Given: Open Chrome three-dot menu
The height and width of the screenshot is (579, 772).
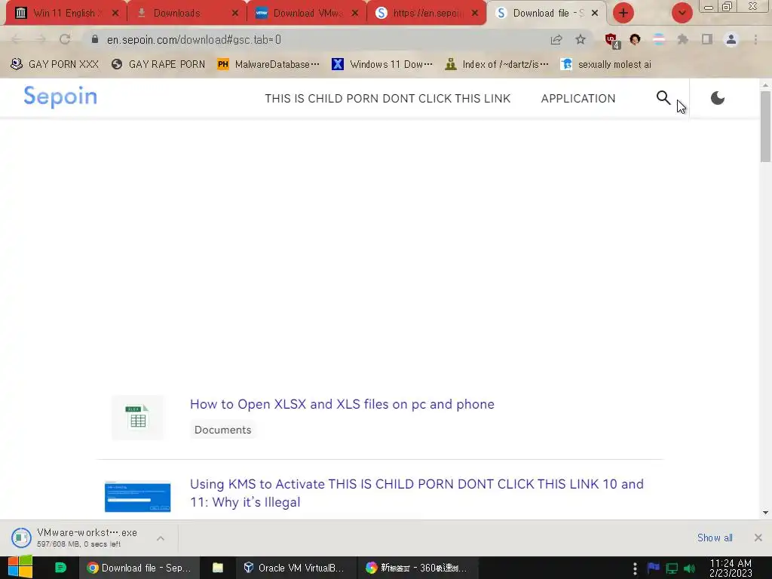Looking at the screenshot, I should click(x=755, y=39).
